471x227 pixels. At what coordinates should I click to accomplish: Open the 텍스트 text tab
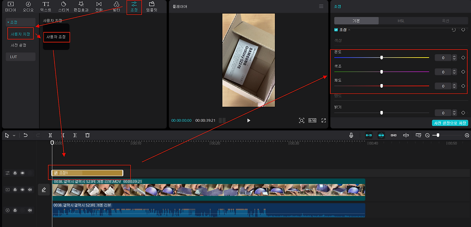point(46,7)
